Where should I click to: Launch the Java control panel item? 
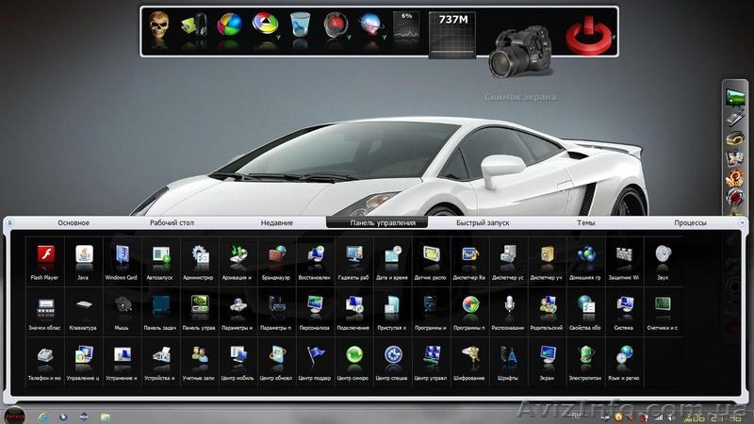(x=84, y=255)
